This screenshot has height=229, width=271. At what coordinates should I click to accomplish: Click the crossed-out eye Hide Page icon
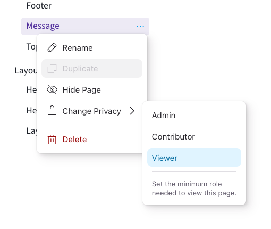click(x=52, y=89)
